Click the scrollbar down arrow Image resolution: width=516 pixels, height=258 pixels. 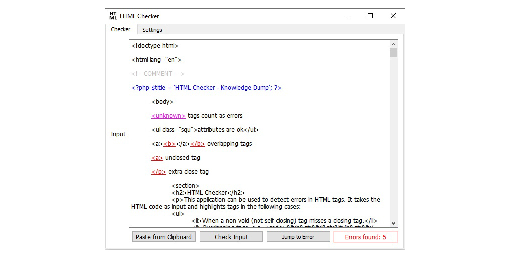coord(393,223)
